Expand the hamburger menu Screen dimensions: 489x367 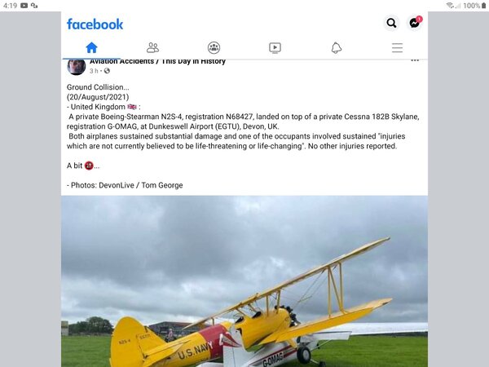(x=397, y=48)
